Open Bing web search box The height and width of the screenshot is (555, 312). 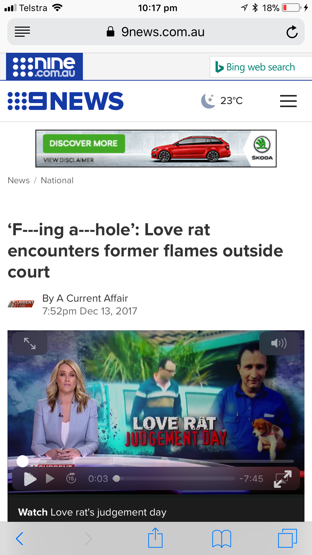coord(261,67)
